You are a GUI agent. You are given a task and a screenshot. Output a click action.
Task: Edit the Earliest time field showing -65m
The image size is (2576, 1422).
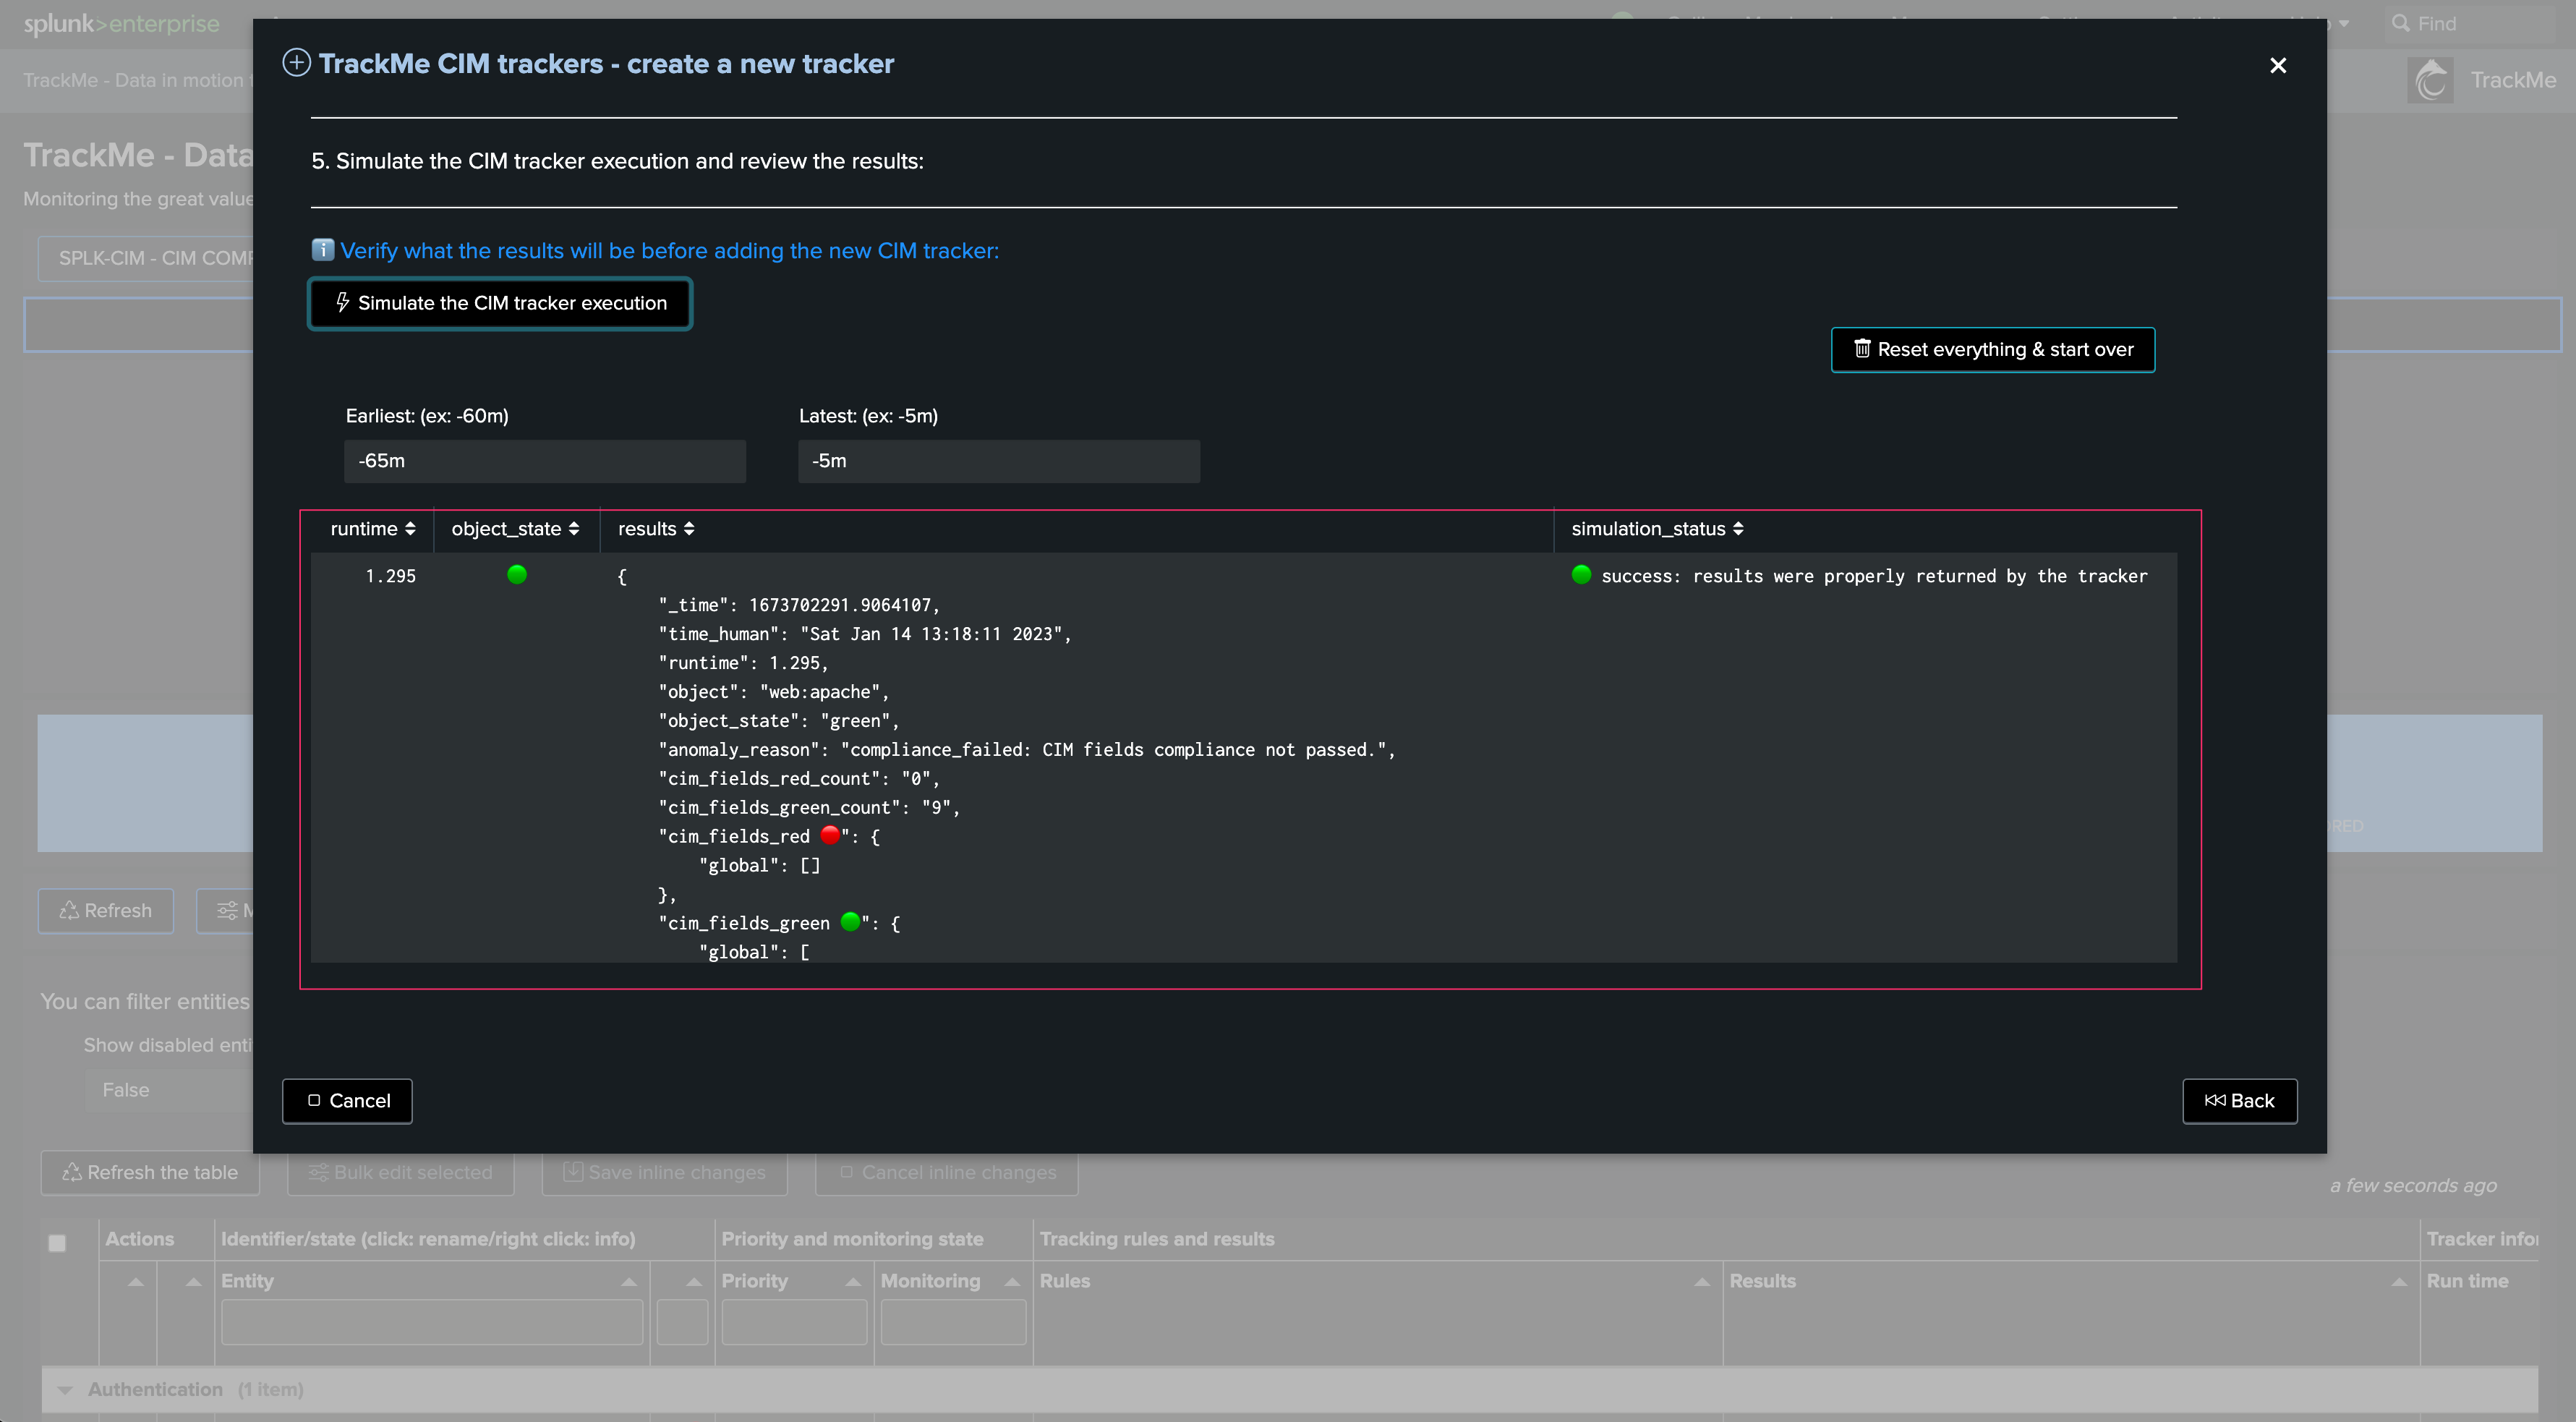(545, 461)
